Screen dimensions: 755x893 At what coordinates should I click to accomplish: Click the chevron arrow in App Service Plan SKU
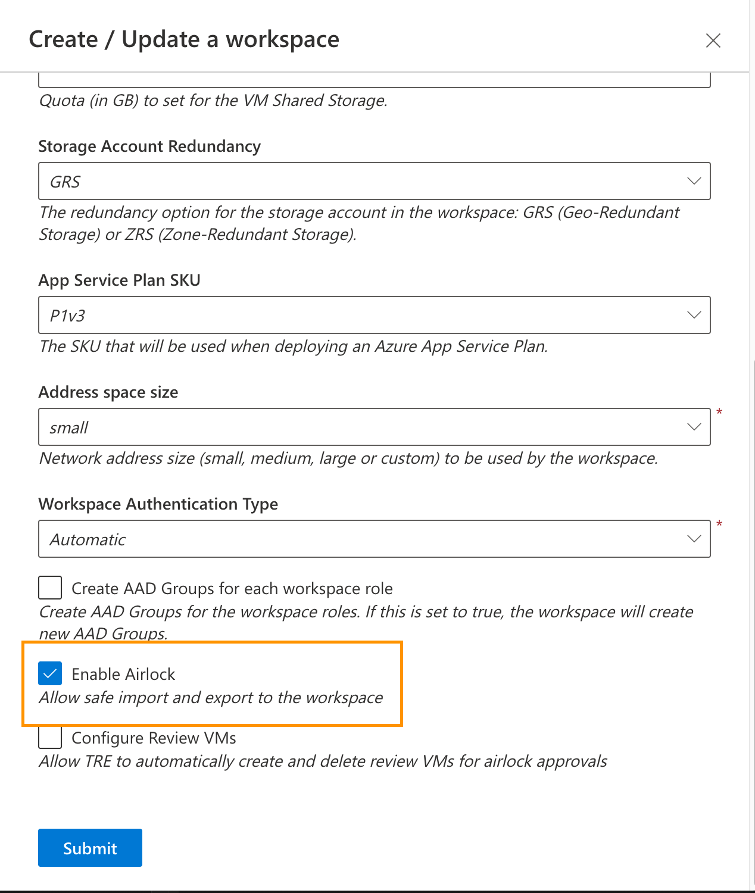(x=694, y=315)
